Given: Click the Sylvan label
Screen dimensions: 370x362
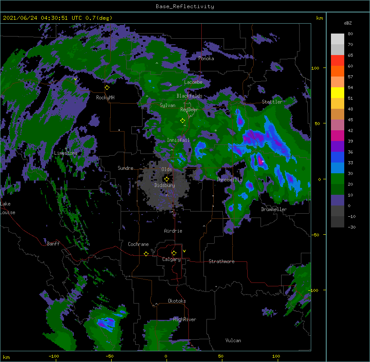Looking at the screenshot, I should click(167, 105).
